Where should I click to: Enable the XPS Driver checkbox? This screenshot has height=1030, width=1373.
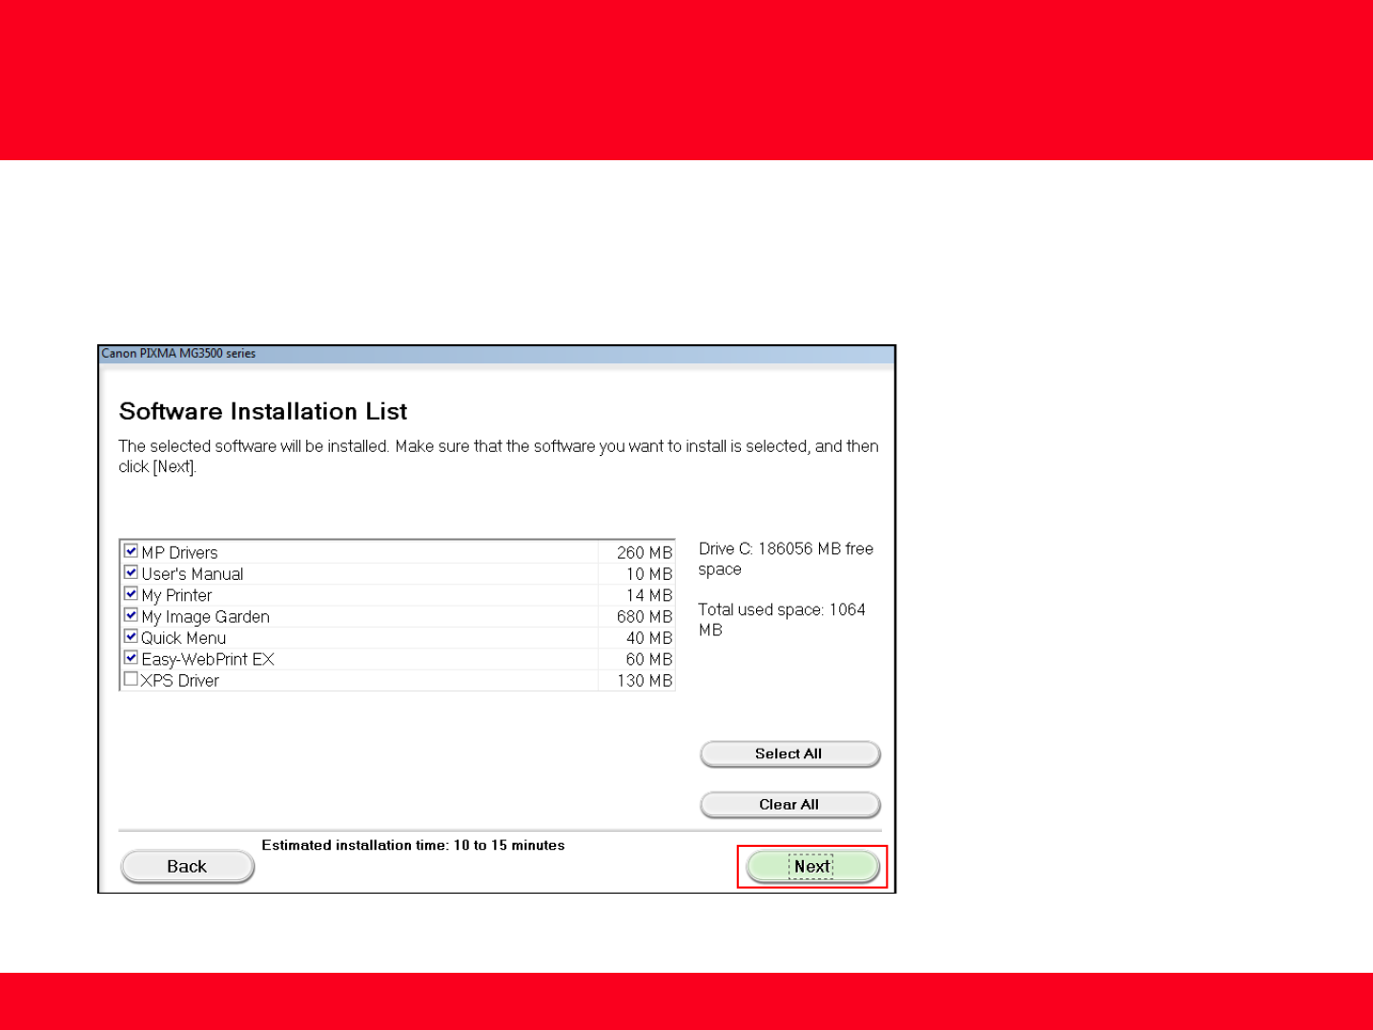pyautogui.click(x=131, y=679)
